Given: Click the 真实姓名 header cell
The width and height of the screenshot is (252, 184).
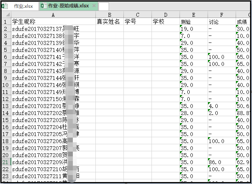Looking at the screenshot, I should [109, 21].
